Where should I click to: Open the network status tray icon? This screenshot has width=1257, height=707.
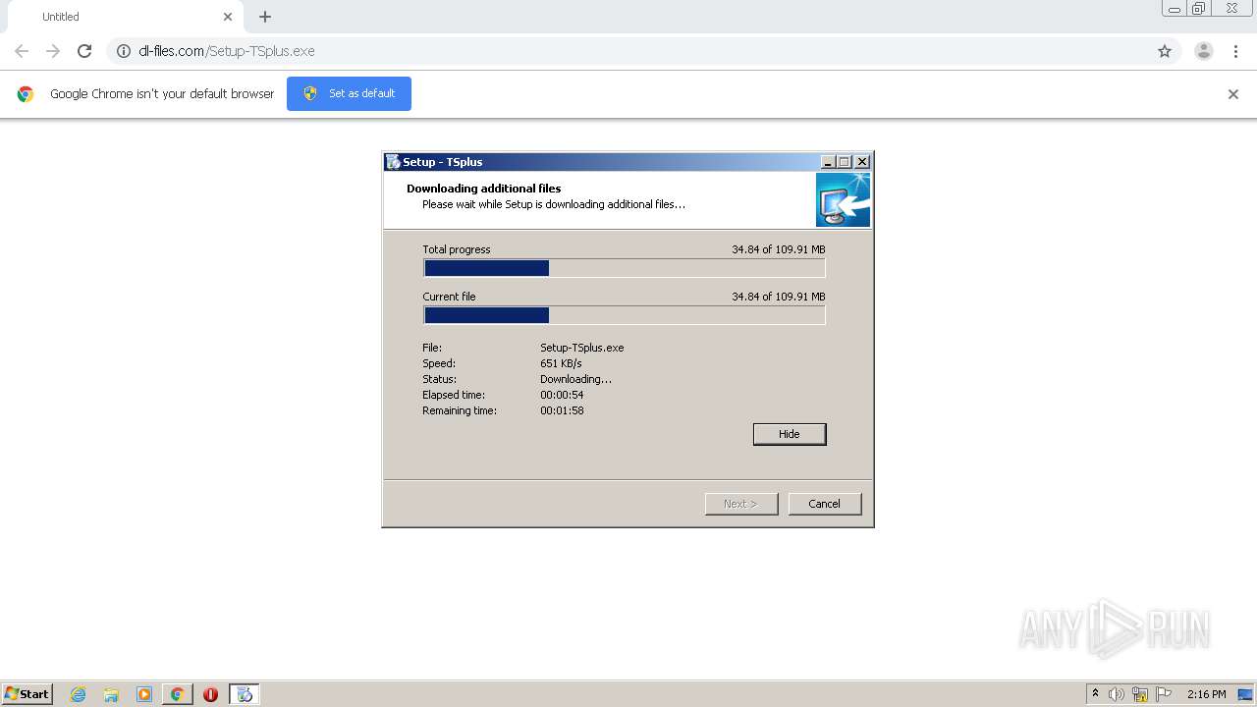pyautogui.click(x=1140, y=694)
